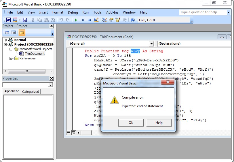Viewport: 234px width, 162px height.
Task: Toggle Folders icon in Project panel
Action: (x=22, y=33)
